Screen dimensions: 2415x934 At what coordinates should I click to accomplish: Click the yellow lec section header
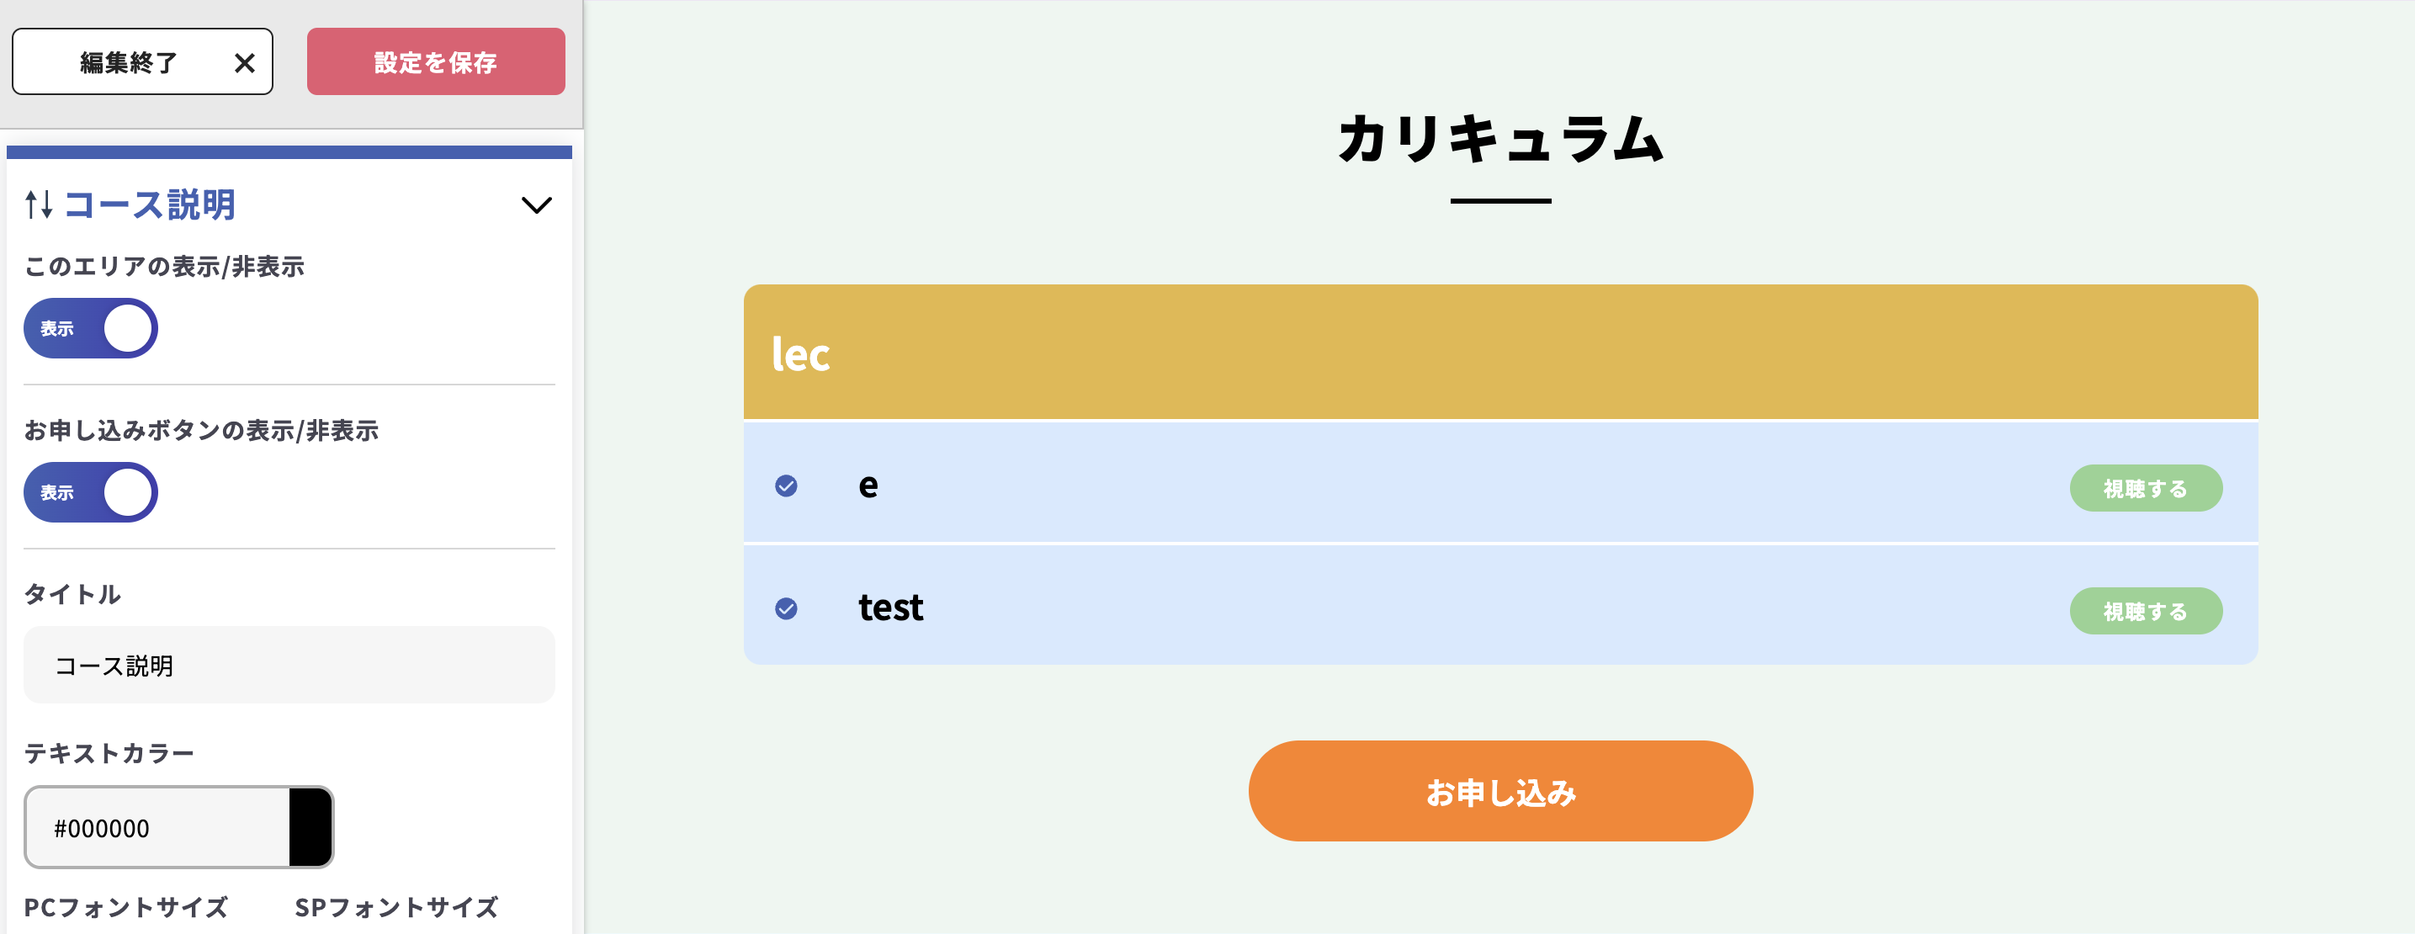1500,352
